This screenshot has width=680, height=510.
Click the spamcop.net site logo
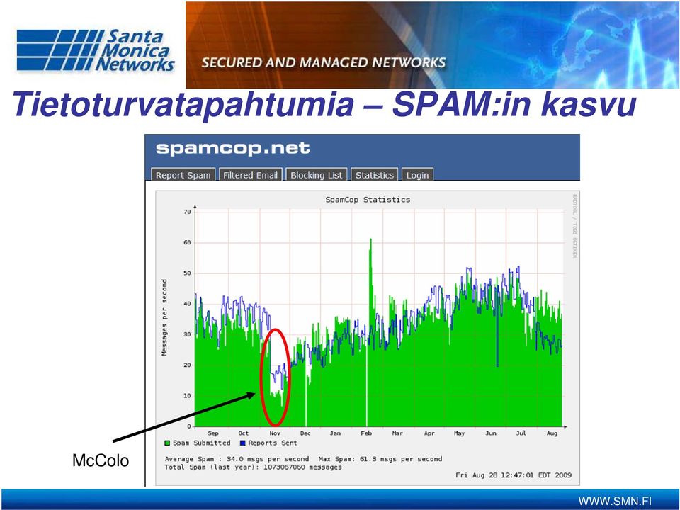tap(233, 148)
